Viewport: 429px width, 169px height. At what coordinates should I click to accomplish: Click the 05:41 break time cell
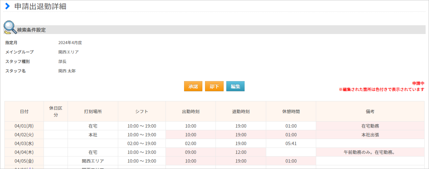pos(291,143)
